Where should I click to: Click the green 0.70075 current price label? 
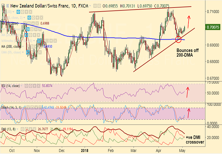pos(213,27)
